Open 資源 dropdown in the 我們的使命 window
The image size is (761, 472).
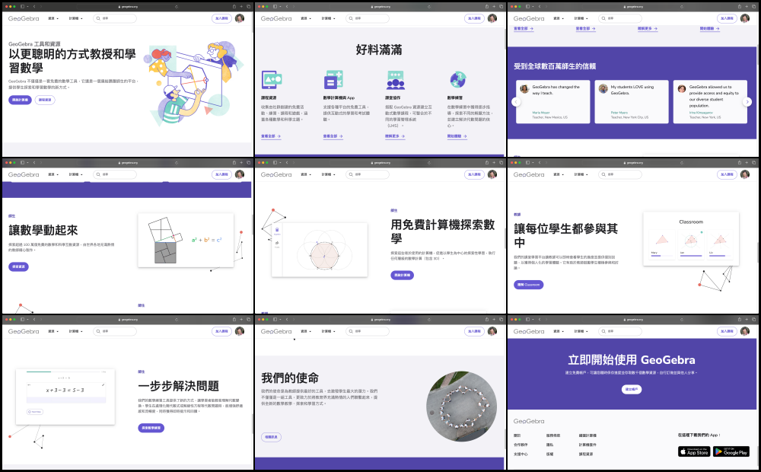click(x=307, y=331)
